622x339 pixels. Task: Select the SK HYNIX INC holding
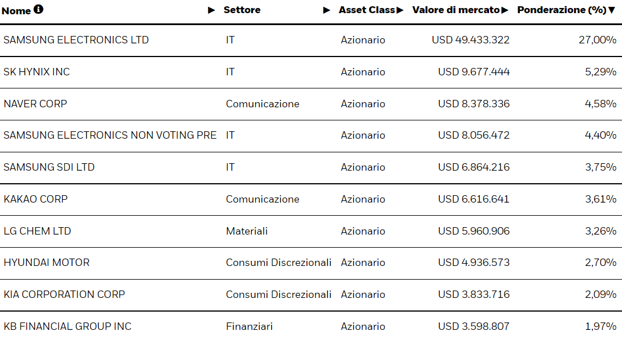37,72
